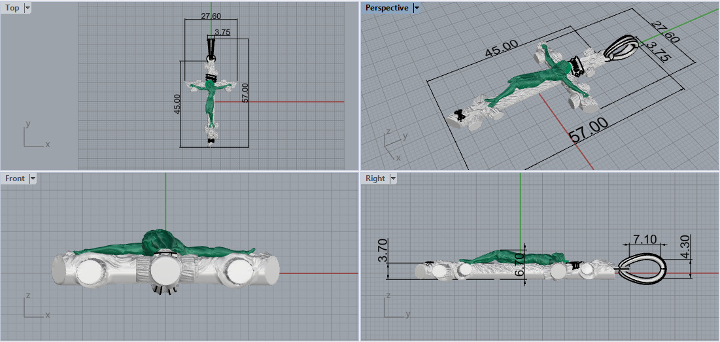Select the 45.00 dimension in Perspective view
Image resolution: width=720 pixels, height=342 pixels.
502,48
